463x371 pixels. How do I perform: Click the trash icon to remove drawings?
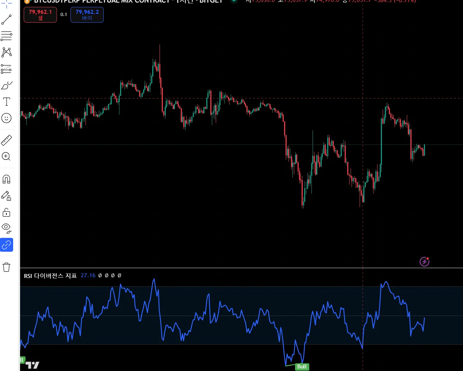pyautogui.click(x=7, y=267)
